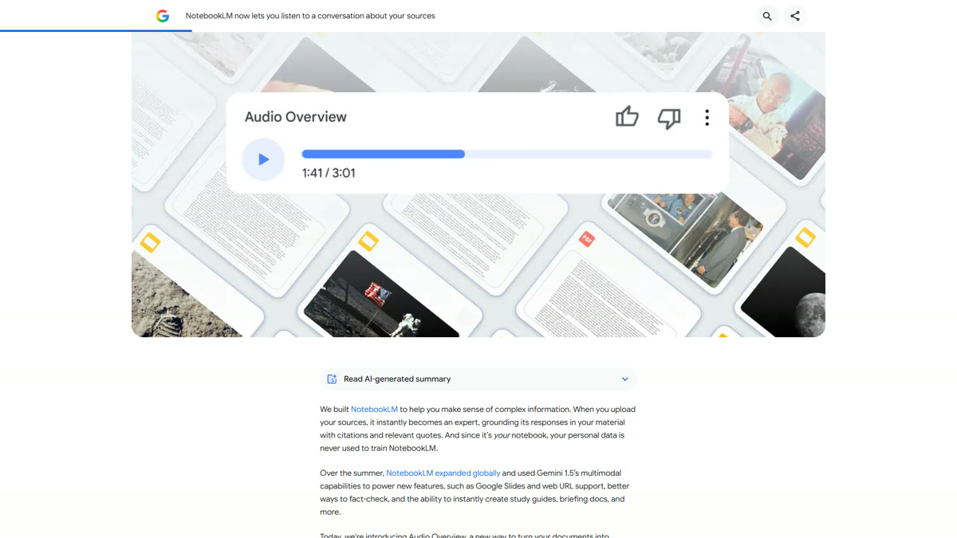Click the thumbs down icon

tap(669, 118)
